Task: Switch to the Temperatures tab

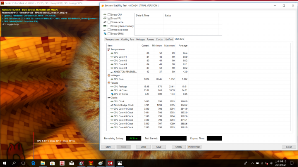Action: [x=112, y=40]
